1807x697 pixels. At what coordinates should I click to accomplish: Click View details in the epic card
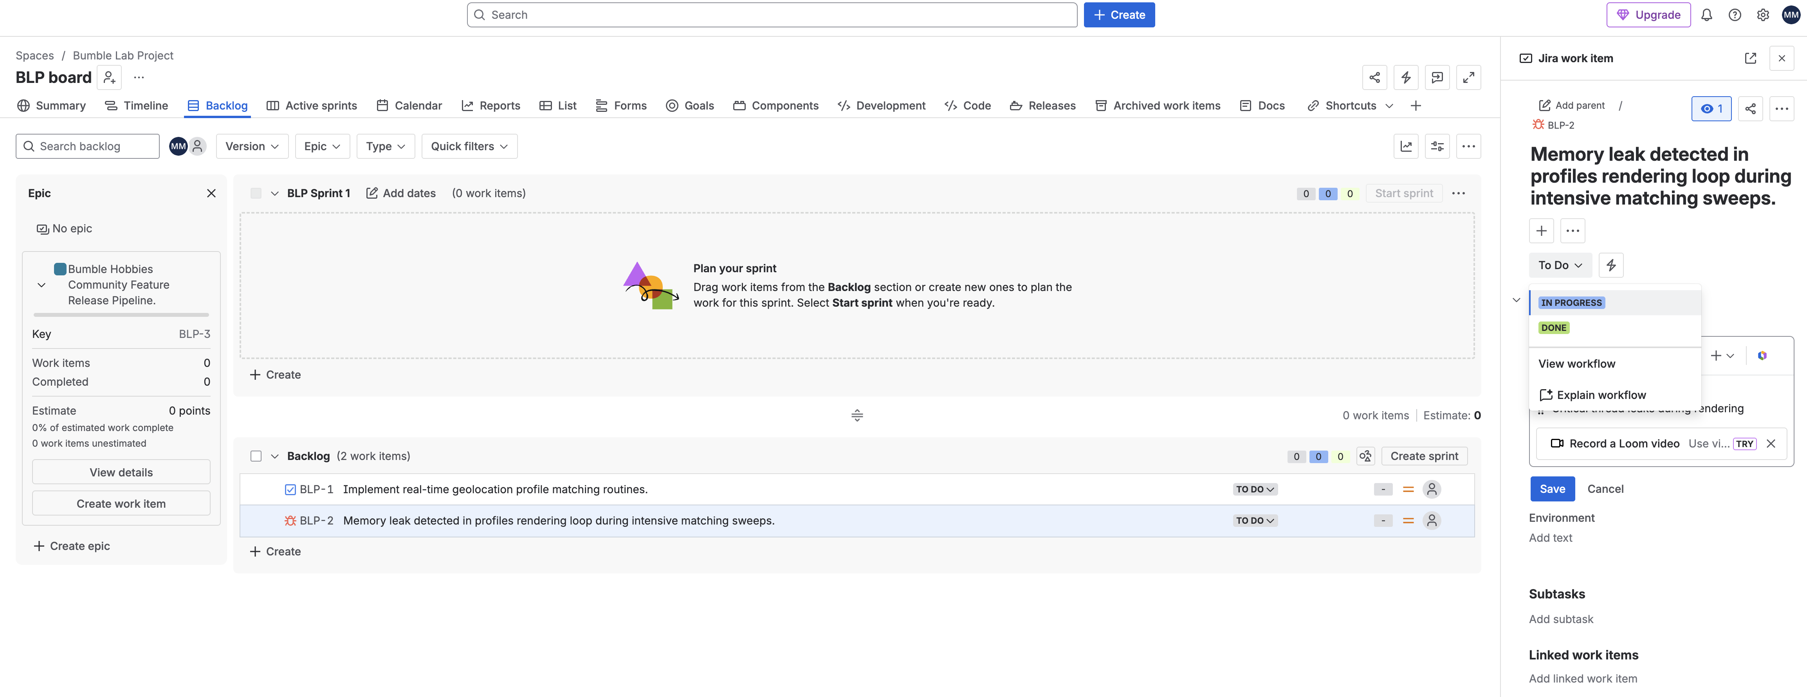[x=121, y=472]
